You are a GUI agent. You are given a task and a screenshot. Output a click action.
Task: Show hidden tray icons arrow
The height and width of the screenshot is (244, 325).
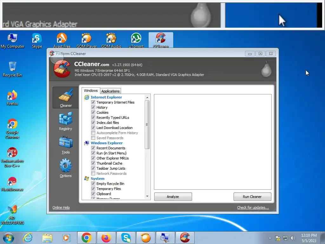[270, 238]
